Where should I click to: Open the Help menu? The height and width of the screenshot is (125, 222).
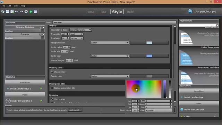23,6
